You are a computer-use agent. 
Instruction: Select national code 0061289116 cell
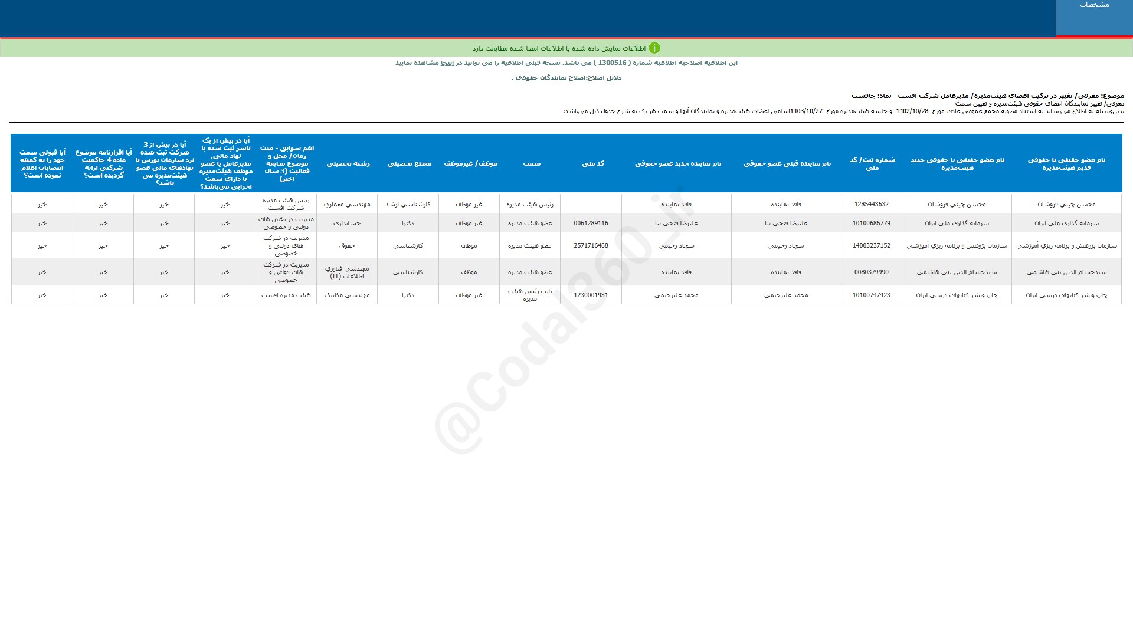(x=591, y=223)
